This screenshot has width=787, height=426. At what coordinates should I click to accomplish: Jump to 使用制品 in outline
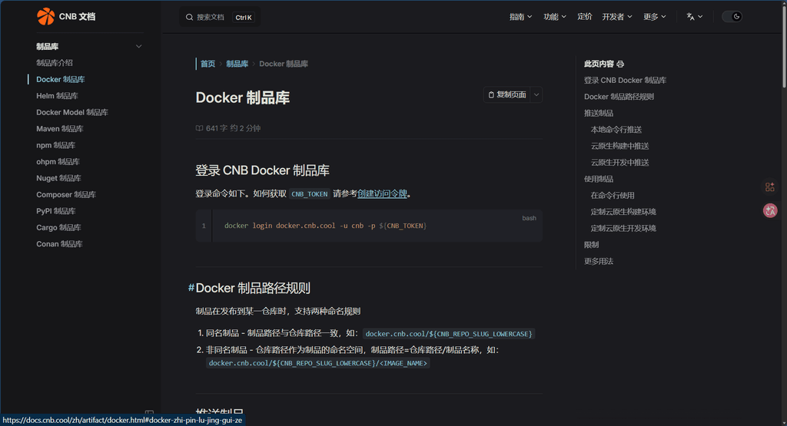[598, 179]
